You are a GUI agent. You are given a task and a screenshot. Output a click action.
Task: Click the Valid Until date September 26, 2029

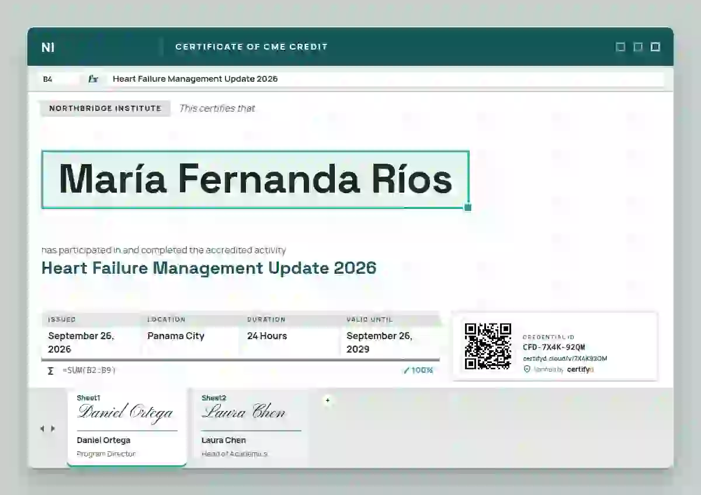click(x=379, y=343)
